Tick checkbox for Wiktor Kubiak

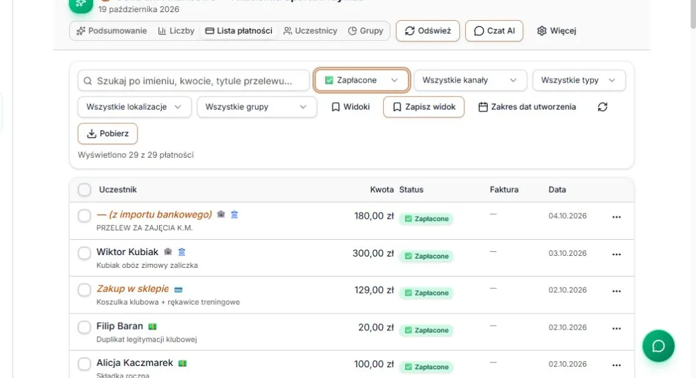click(x=85, y=253)
